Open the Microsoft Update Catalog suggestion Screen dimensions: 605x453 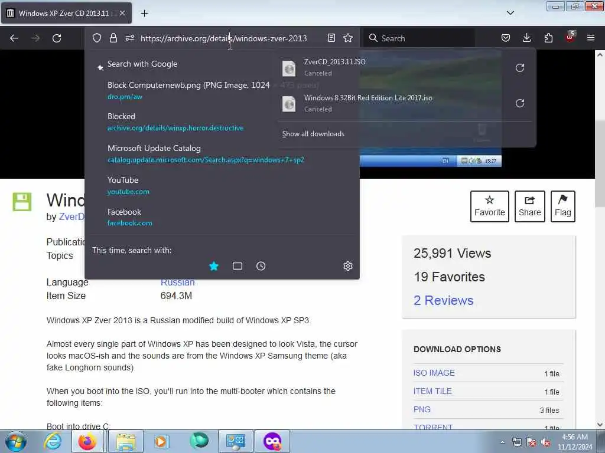(222, 154)
